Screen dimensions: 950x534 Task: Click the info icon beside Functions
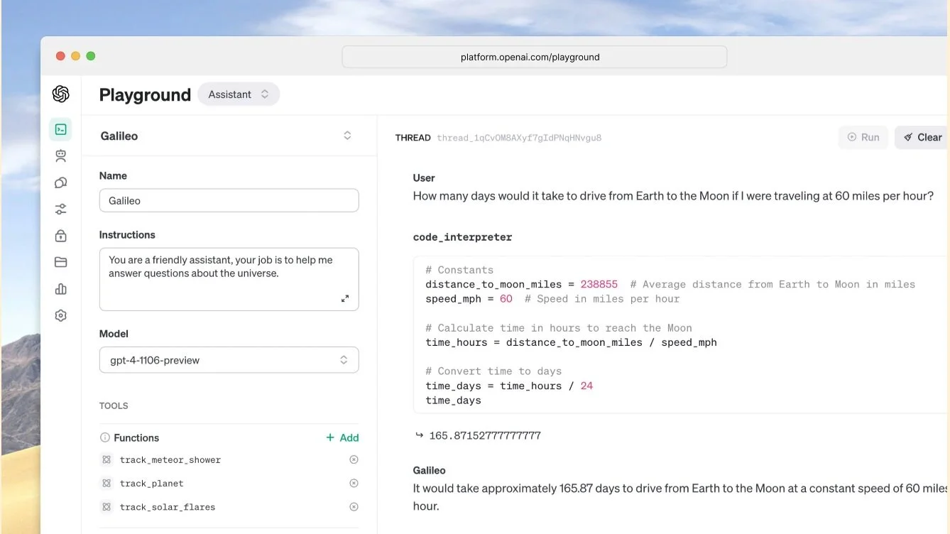click(105, 437)
